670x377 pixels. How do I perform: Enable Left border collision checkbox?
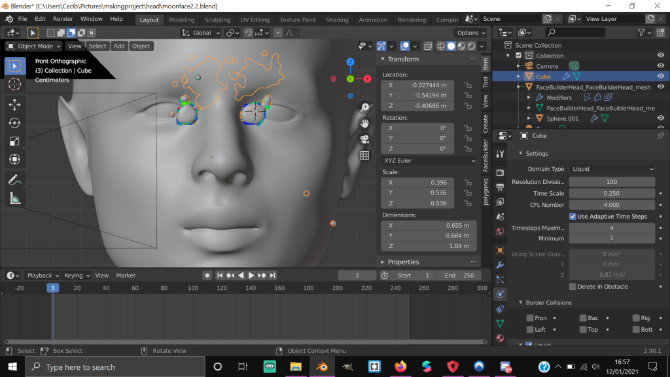(530, 330)
